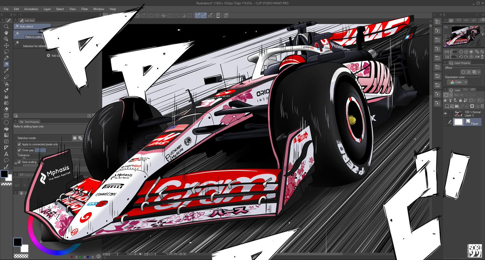
Task: Click the Fill bucket command bar icon
Action: (x=164, y=15)
